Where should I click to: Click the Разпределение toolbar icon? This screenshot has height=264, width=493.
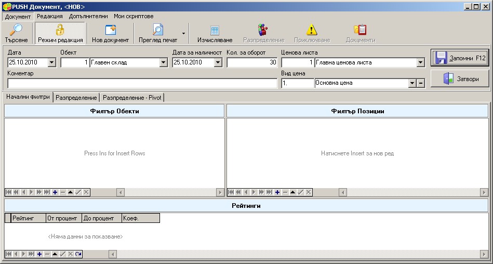point(263,30)
